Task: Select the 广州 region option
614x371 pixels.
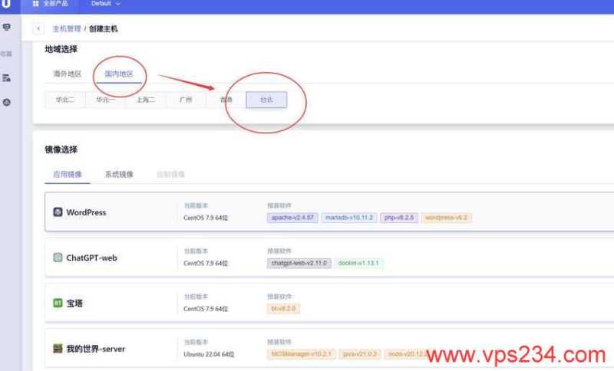Action: point(185,100)
